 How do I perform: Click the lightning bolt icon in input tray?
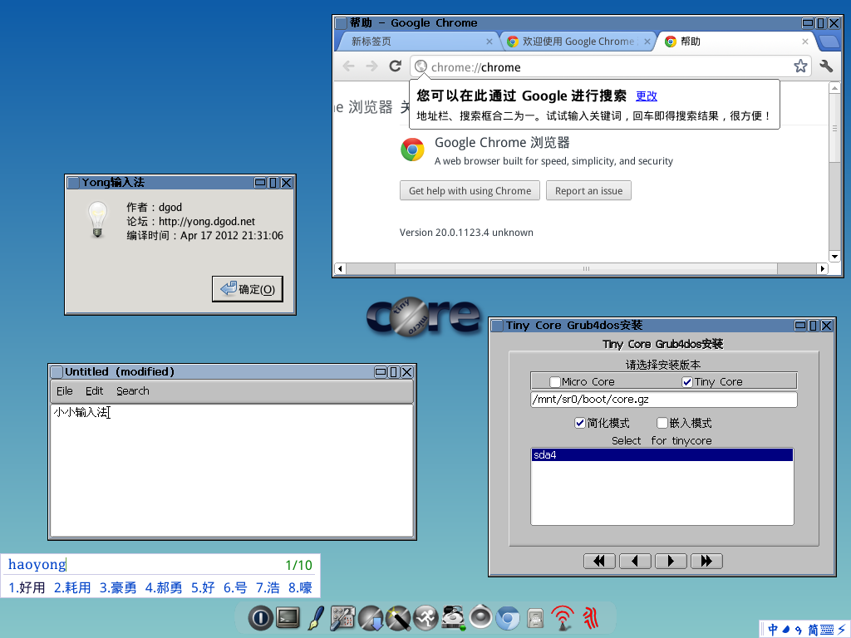pos(842,630)
